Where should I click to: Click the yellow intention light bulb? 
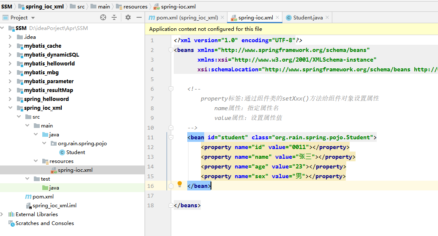[x=180, y=184]
